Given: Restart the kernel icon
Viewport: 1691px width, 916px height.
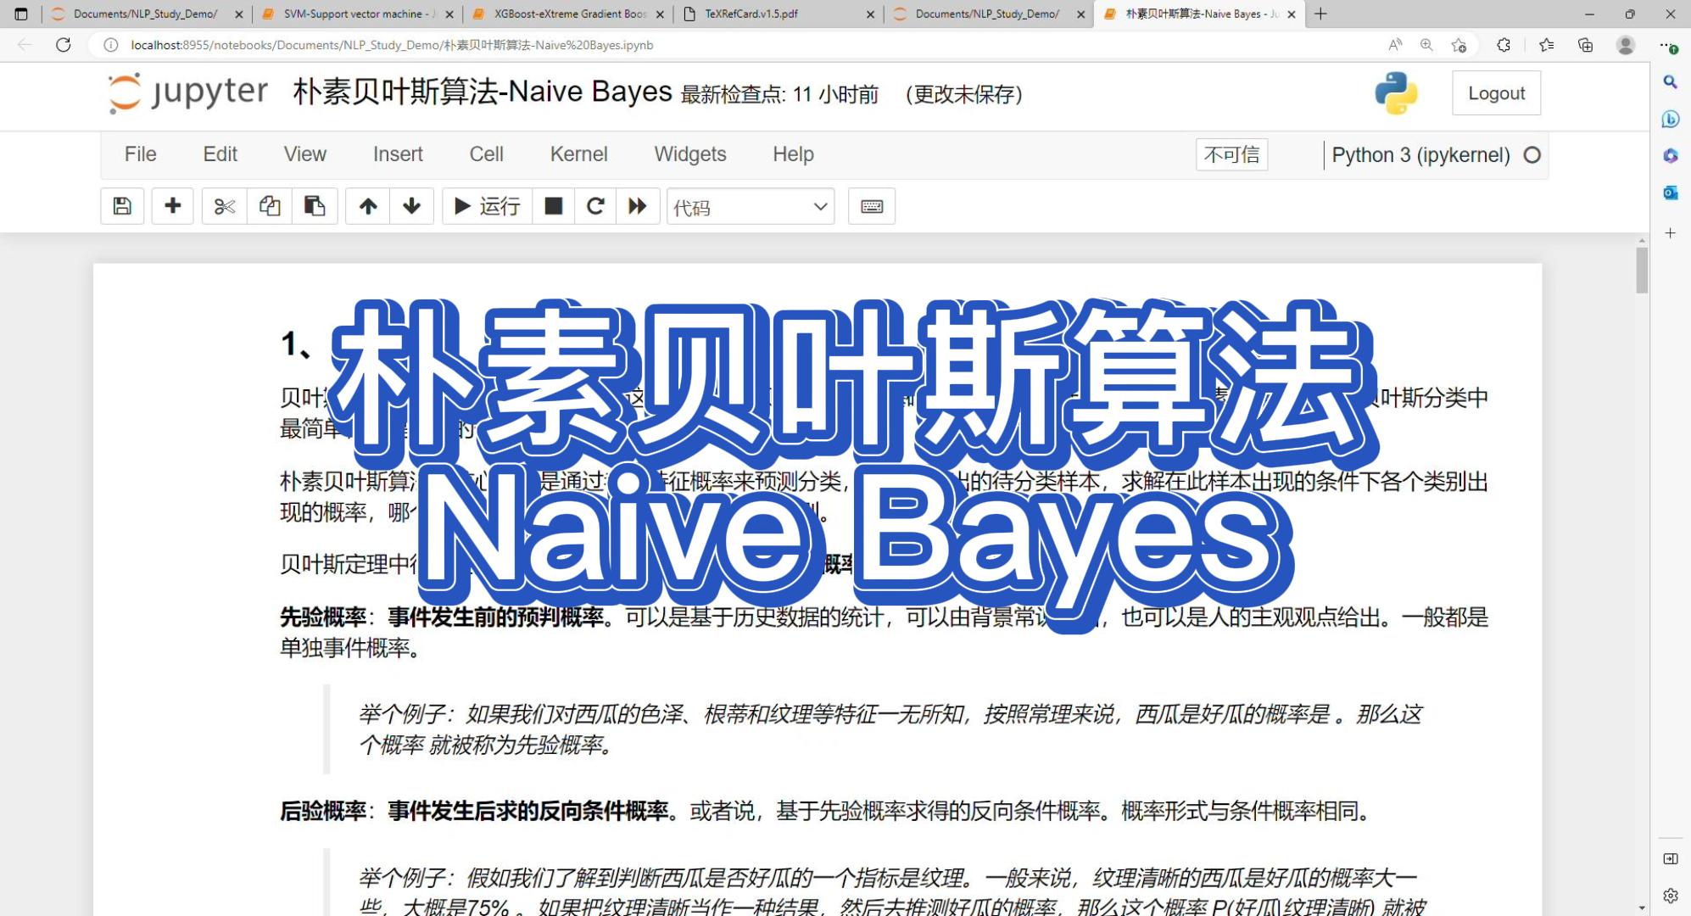Looking at the screenshot, I should (595, 206).
